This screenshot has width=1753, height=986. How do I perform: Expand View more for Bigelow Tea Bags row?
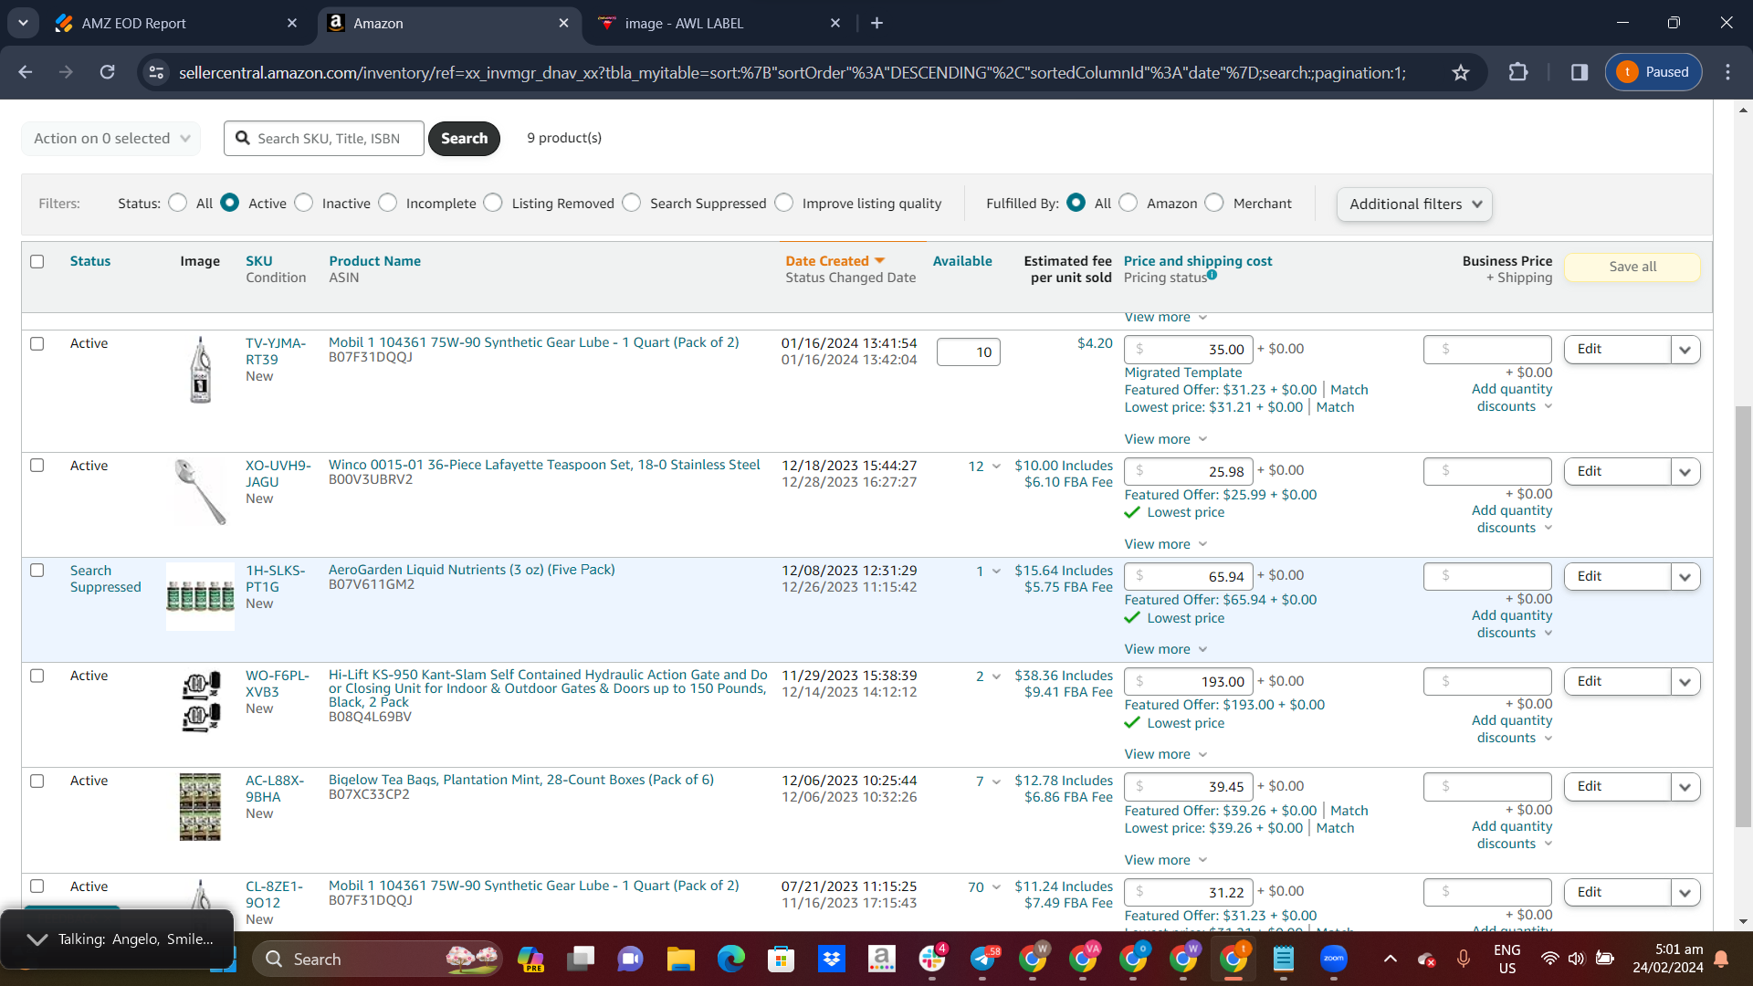coord(1166,860)
